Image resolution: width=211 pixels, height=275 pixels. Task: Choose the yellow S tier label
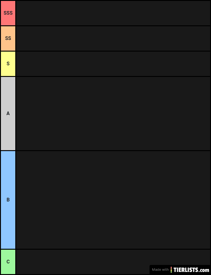(8, 64)
